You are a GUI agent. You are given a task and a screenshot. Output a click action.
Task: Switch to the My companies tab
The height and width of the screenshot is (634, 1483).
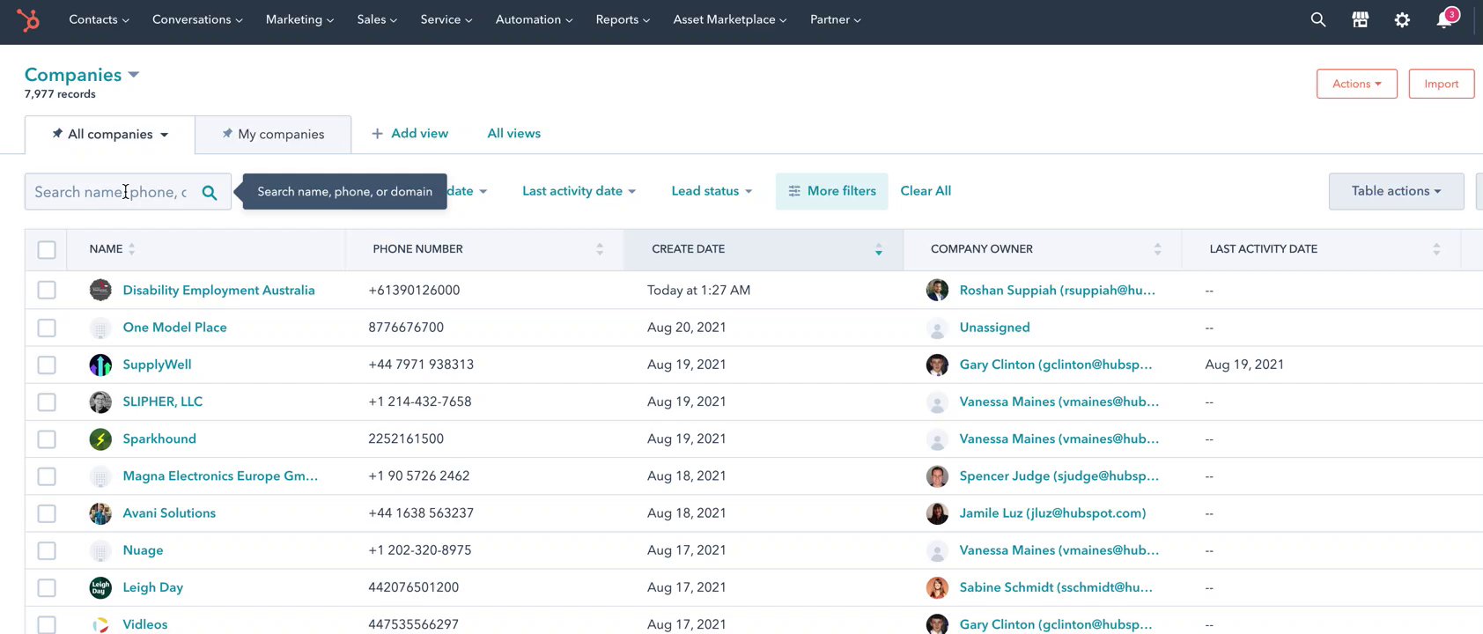coord(273,134)
